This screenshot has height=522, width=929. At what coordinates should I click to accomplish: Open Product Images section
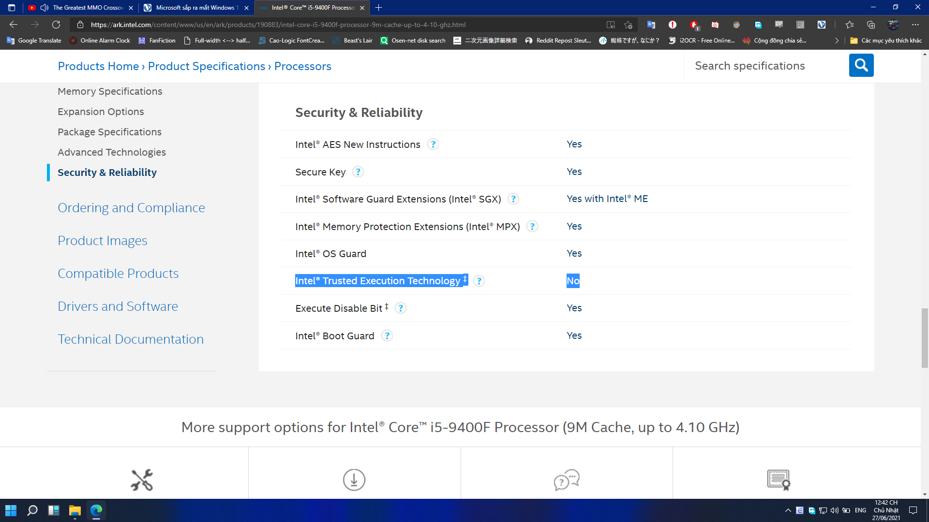[x=102, y=241]
